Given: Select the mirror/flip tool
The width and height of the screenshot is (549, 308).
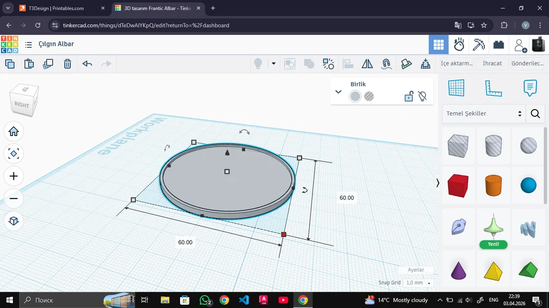Looking at the screenshot, I should coord(367,64).
